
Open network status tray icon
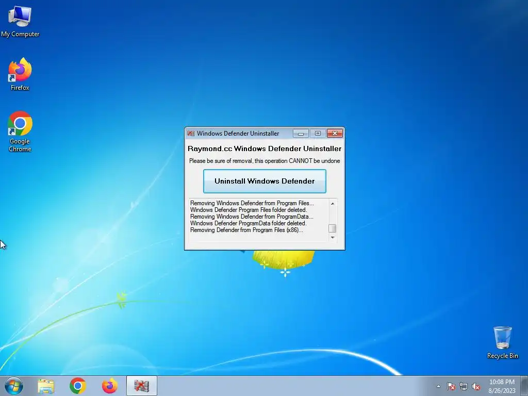click(x=464, y=386)
